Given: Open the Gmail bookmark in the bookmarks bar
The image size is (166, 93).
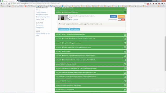Looking at the screenshot, I should 17,6.
